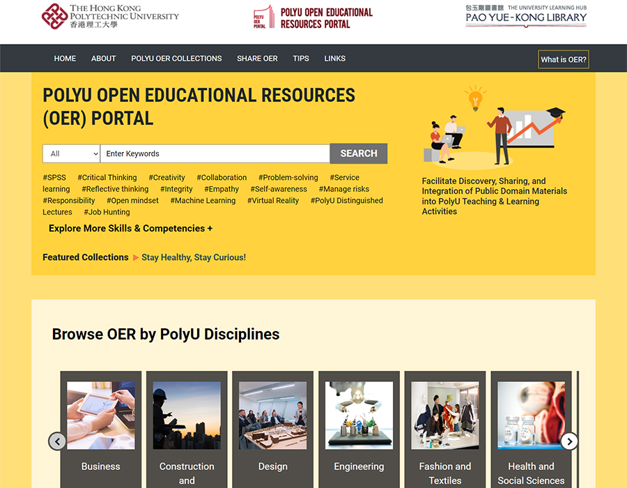Choose the #Virtual Reality tag
The width and height of the screenshot is (627, 488).
[x=273, y=201]
